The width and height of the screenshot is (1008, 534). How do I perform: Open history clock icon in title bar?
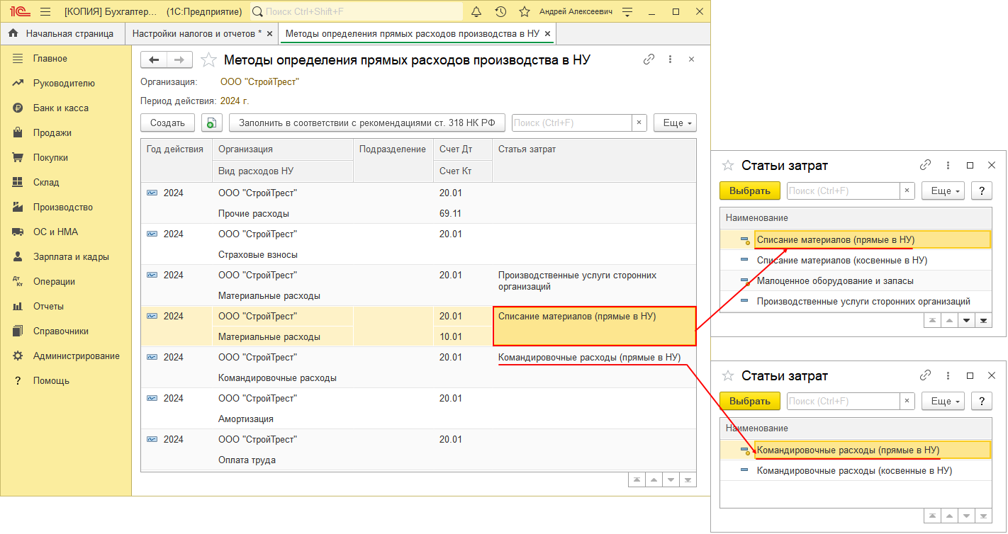pos(500,12)
